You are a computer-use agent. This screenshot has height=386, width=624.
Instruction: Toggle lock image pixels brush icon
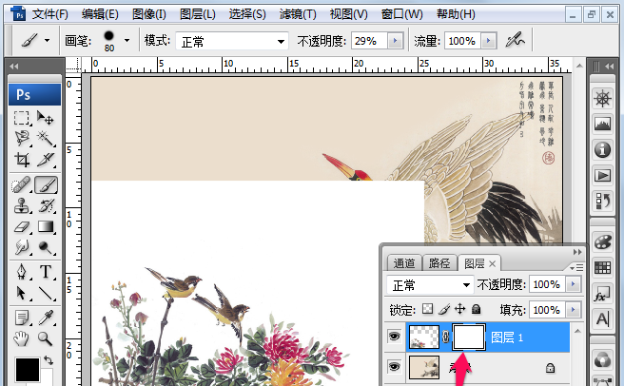click(444, 309)
